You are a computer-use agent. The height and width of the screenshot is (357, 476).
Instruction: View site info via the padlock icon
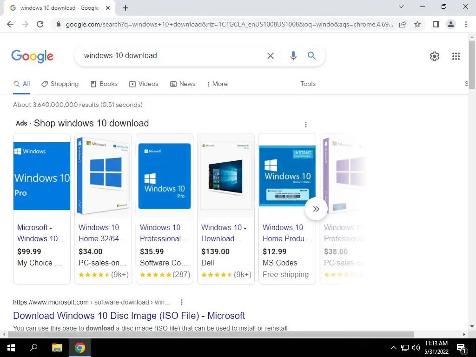pyautogui.click(x=59, y=24)
